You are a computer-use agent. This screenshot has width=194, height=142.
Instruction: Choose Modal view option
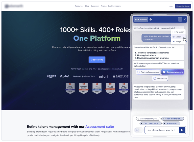tap(178, 37)
